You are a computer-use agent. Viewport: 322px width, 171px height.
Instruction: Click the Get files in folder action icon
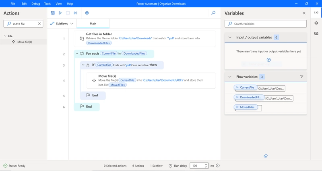click(x=82, y=39)
